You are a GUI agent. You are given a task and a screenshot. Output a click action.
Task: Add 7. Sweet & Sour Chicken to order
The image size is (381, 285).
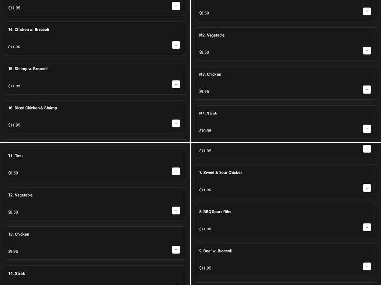tap(367, 188)
